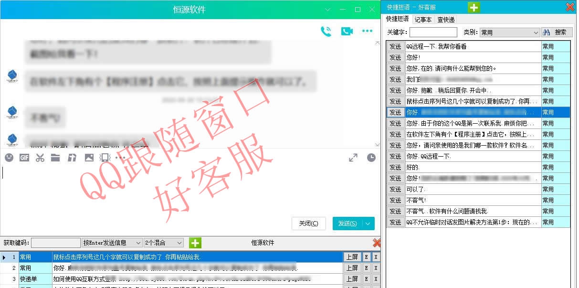579x288 pixels.
Task: Click 发送 beside the '可以了.' phrase
Action: 395,189
